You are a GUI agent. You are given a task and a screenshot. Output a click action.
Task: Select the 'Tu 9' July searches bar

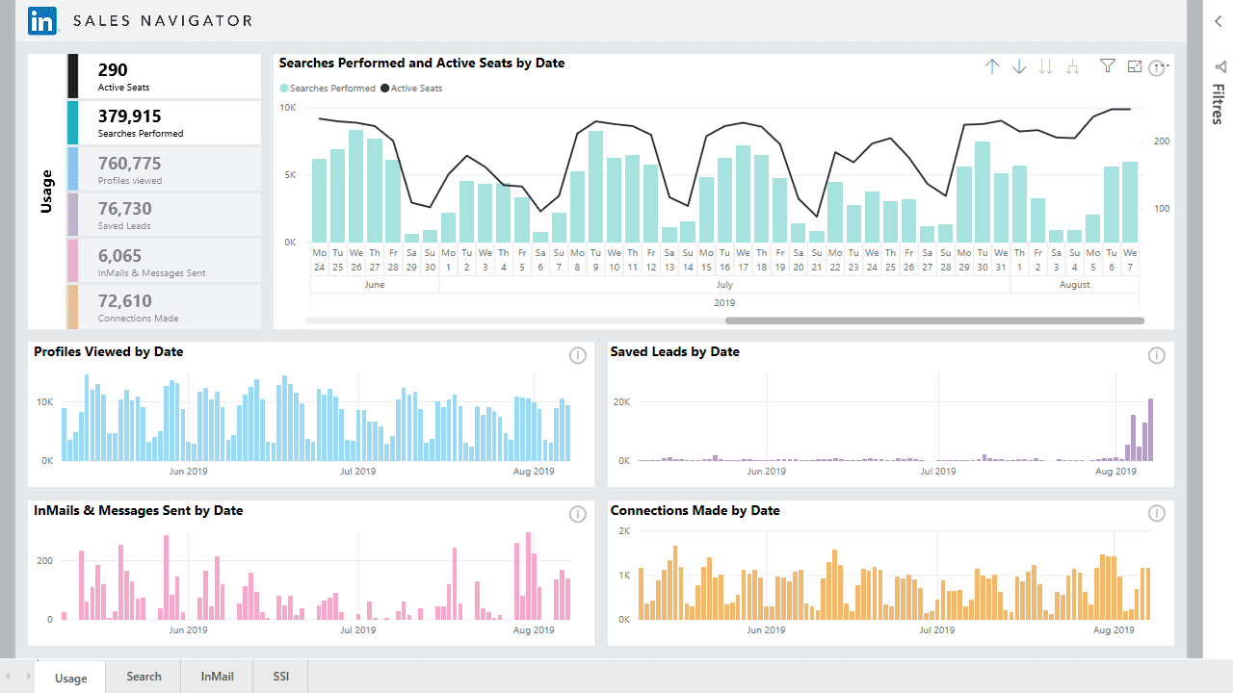coord(595,187)
